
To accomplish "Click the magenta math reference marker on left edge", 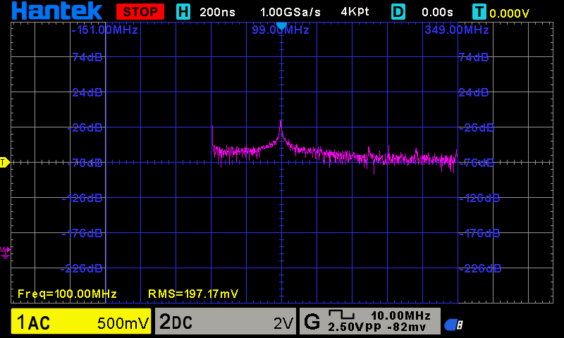I will click(x=5, y=251).
